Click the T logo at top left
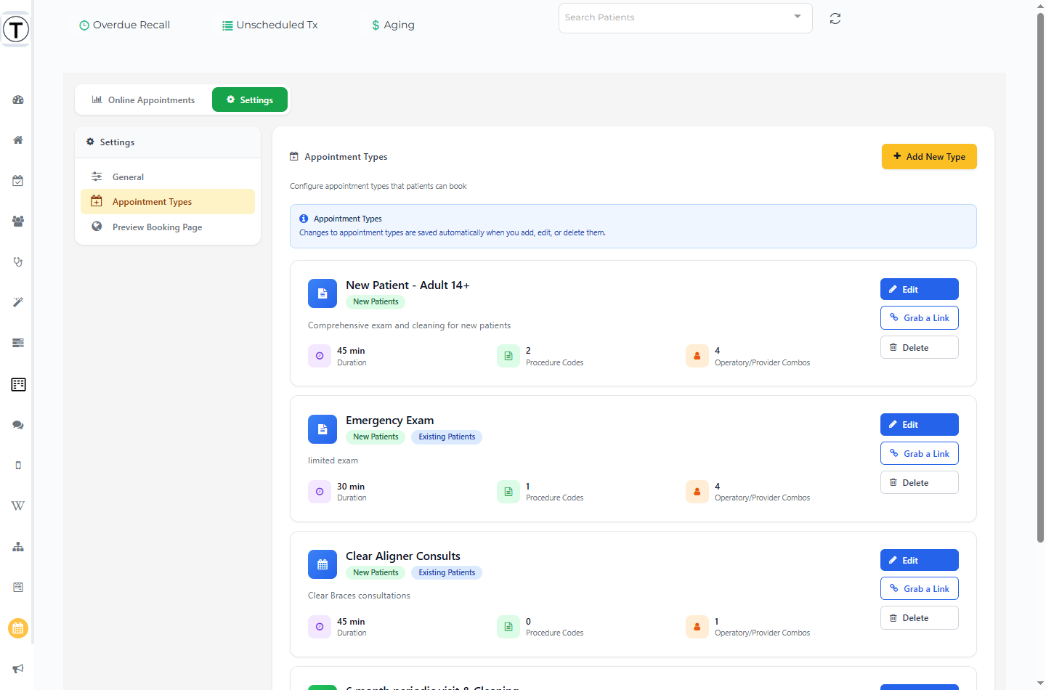This screenshot has width=1046, height=690. (x=16, y=29)
